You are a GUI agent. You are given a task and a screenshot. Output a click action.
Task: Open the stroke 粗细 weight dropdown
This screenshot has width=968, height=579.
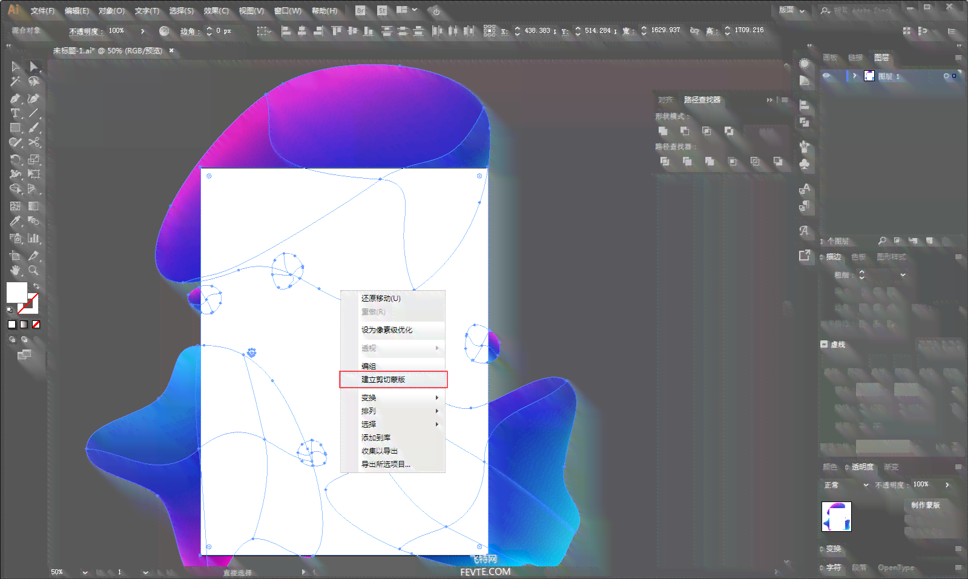[903, 275]
